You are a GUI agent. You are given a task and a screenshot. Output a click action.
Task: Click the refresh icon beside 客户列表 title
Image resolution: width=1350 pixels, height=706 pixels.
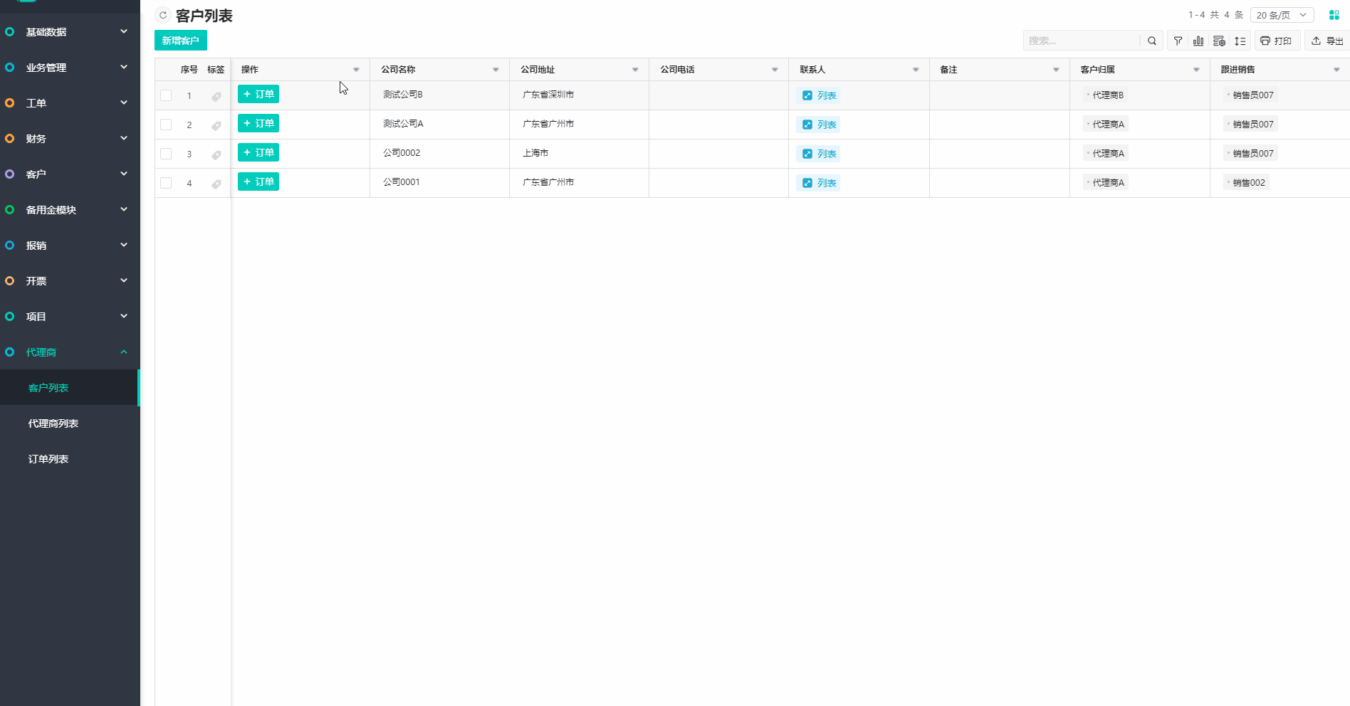pos(163,15)
